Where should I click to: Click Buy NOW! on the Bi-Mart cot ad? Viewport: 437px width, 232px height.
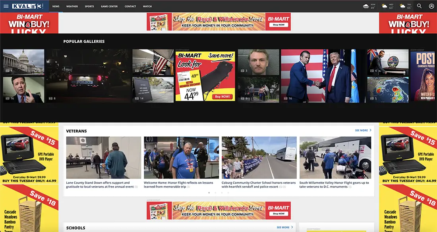pyautogui.click(x=222, y=96)
